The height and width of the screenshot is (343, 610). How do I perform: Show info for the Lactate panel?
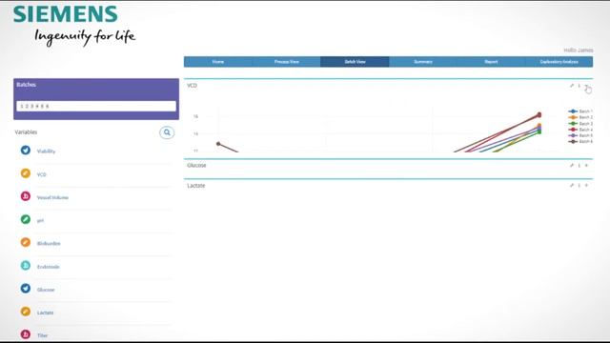[x=579, y=186]
